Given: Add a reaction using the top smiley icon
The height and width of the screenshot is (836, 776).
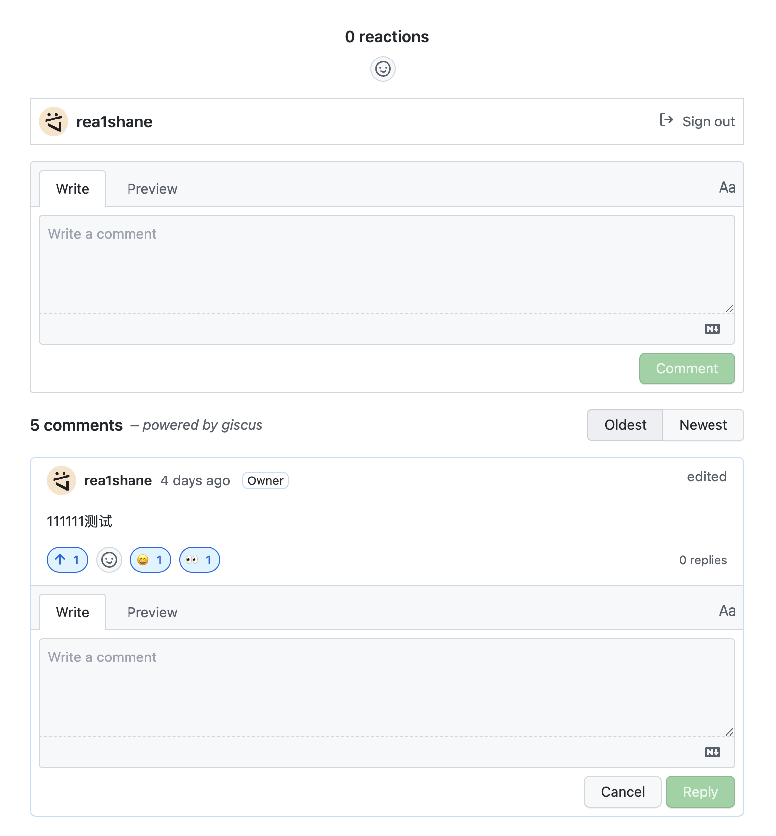Looking at the screenshot, I should pos(383,69).
